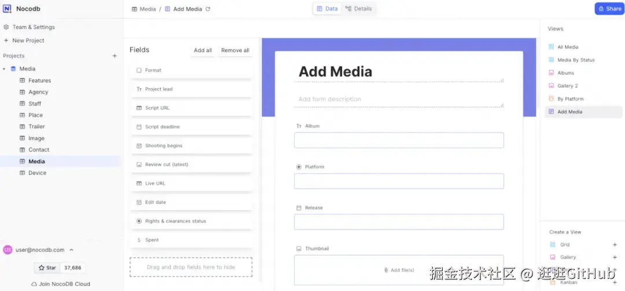Click the Agency table icon

(23, 92)
